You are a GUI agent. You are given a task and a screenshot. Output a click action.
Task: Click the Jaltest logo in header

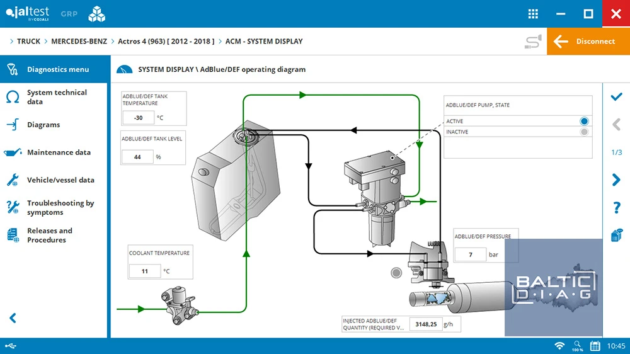[x=27, y=14]
